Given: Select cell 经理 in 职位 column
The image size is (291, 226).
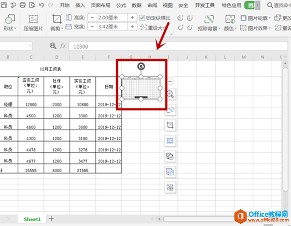Looking at the screenshot, I should [8, 102].
